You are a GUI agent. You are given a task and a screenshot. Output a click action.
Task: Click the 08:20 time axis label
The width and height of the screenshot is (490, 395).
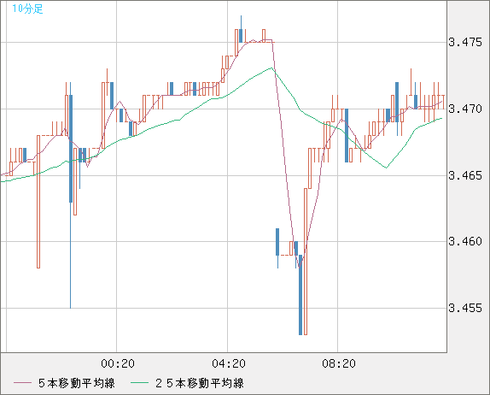[339, 363]
